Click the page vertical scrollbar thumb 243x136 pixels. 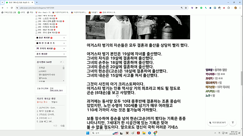(x=241, y=78)
